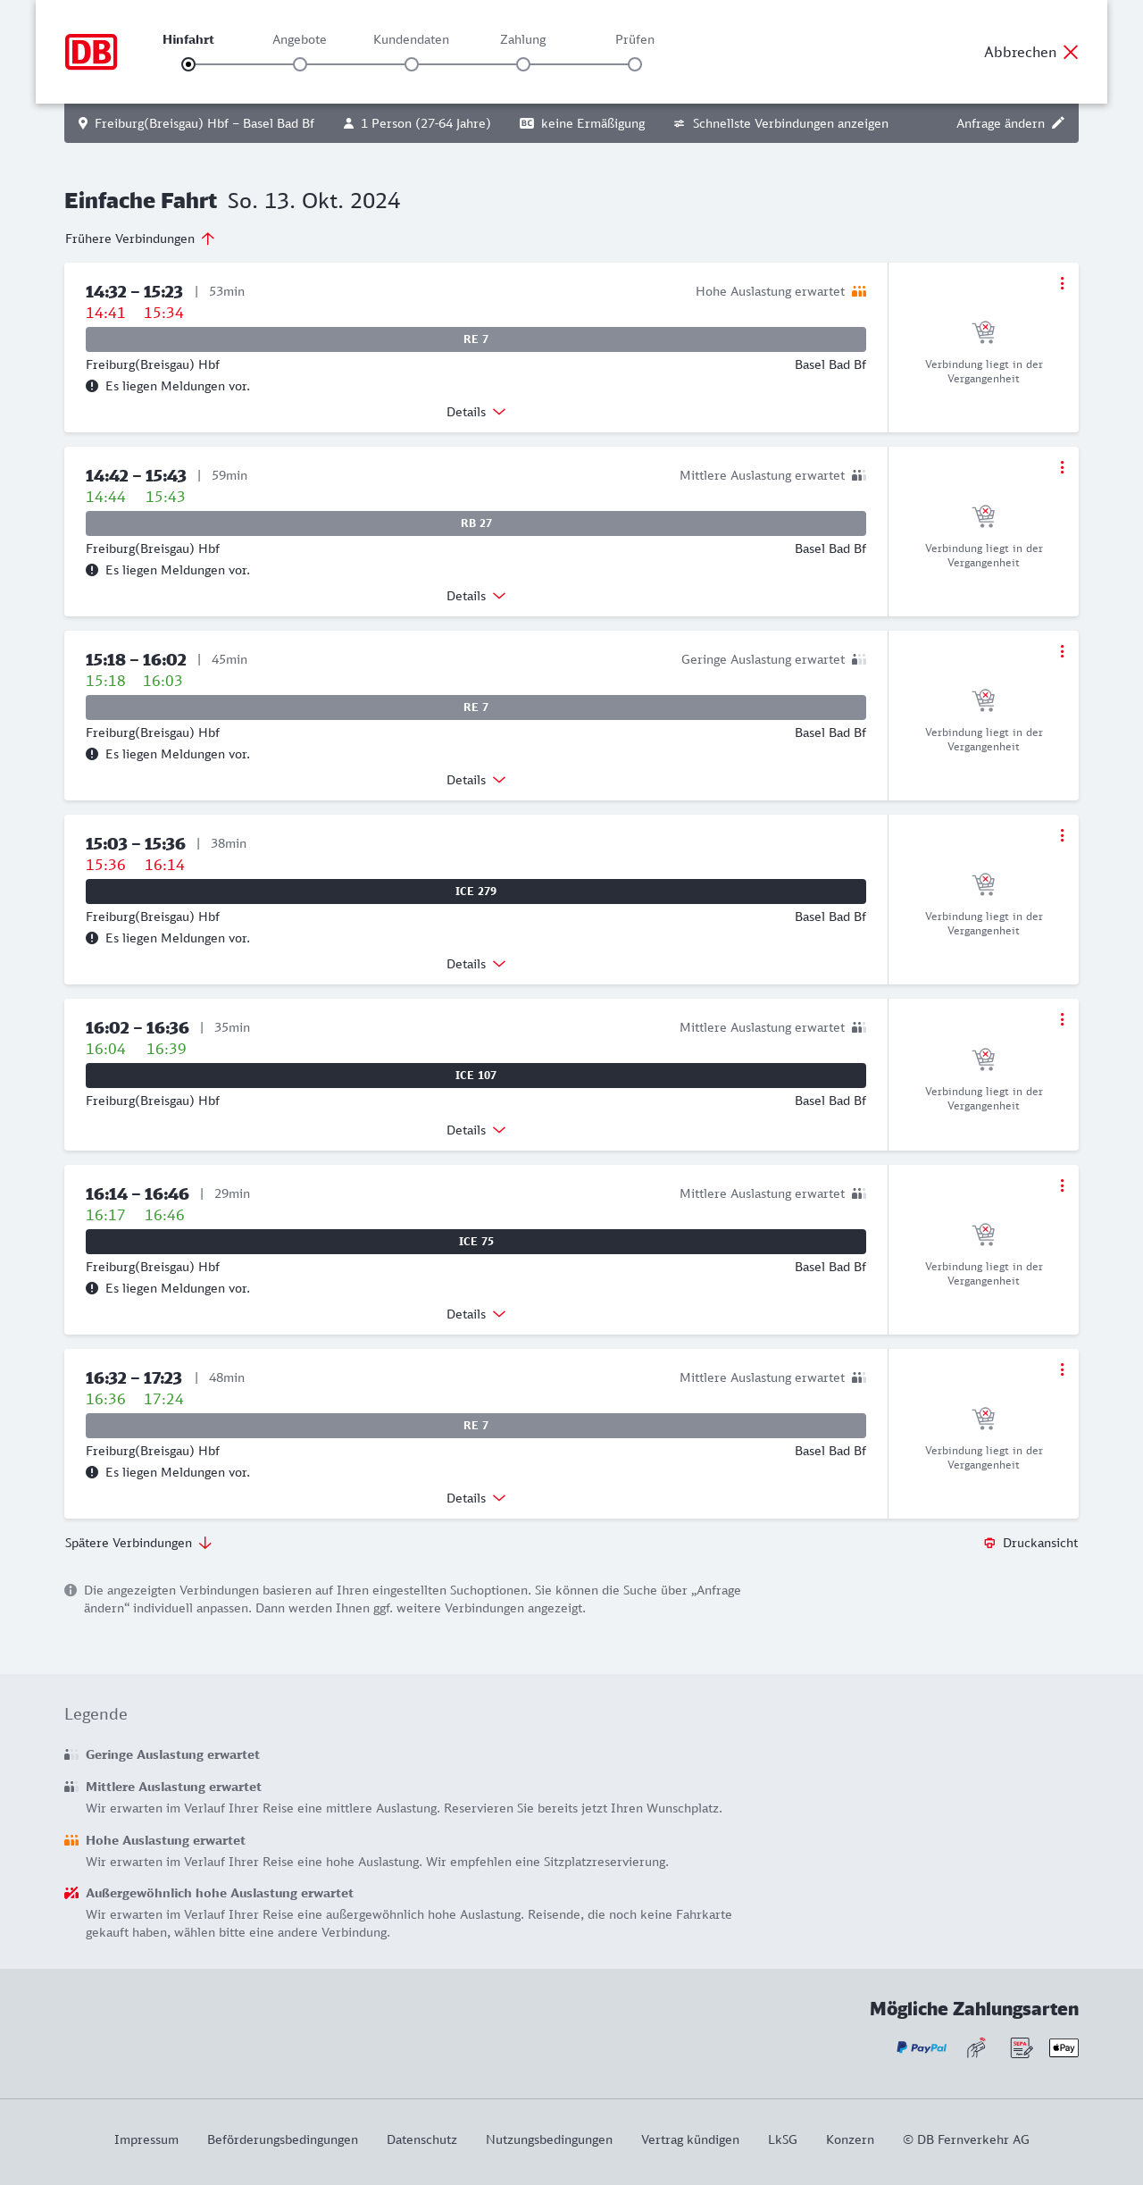Click the ICE 279 train bar
Viewport: 1143px width, 2185px height.
476,892
